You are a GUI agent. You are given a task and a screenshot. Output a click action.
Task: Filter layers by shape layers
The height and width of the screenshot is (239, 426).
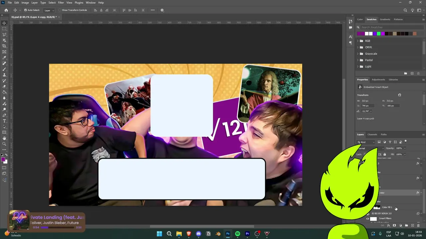(395, 142)
